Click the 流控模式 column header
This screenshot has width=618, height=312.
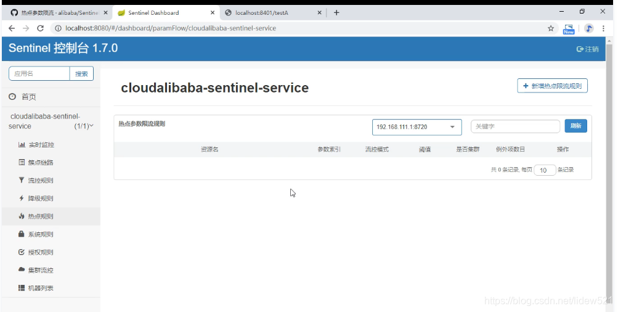pos(377,149)
